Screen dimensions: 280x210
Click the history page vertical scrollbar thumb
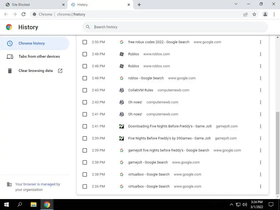278,153
